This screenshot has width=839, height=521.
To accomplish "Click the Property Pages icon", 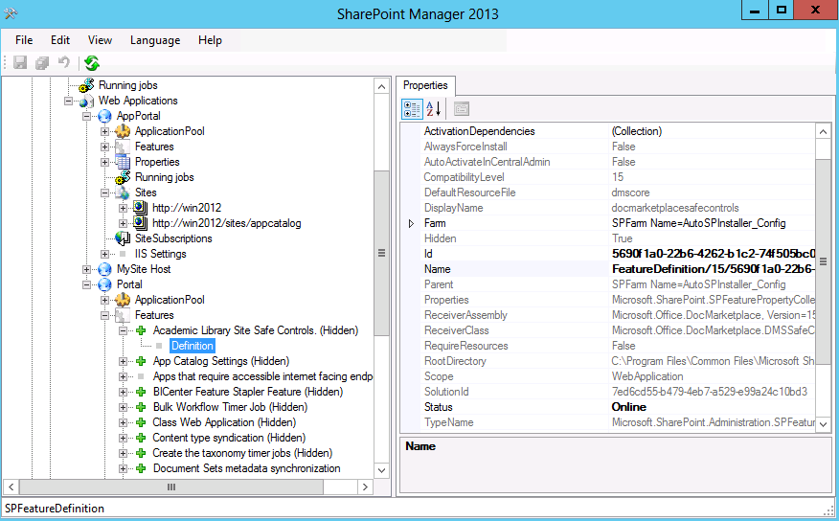I will click(462, 109).
